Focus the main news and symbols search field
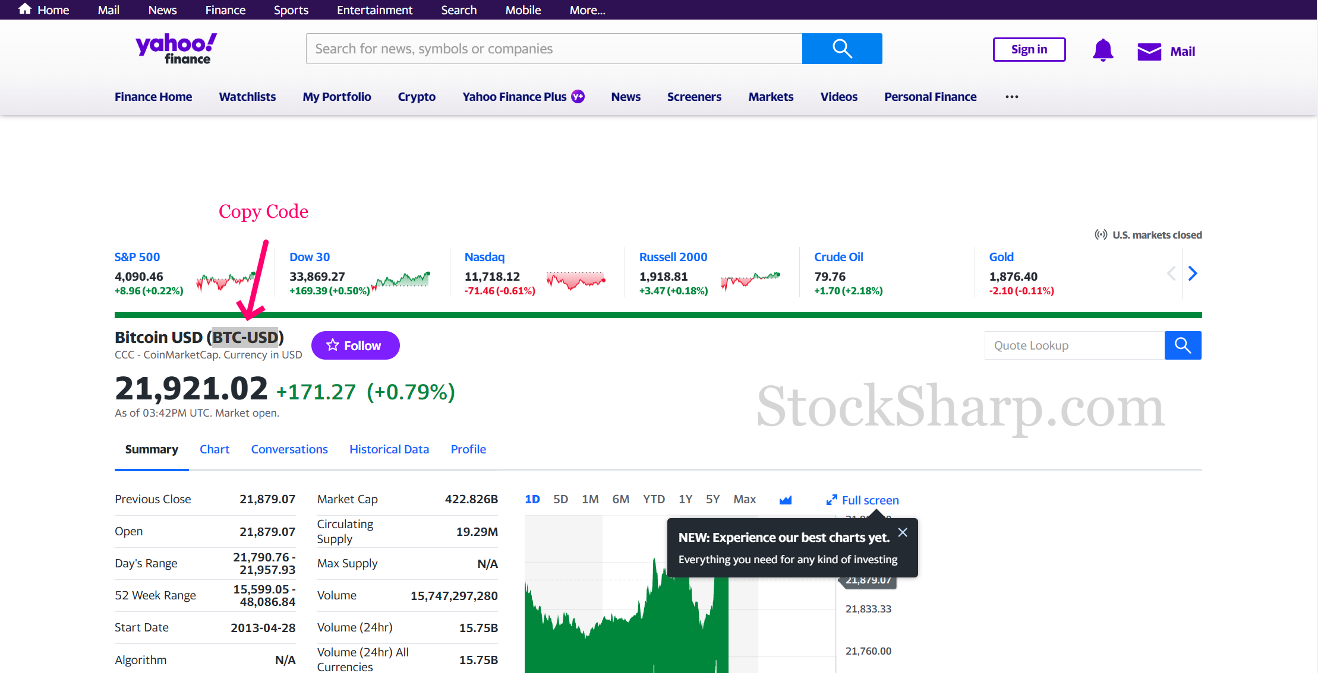This screenshot has height=673, width=1318. tap(554, 49)
